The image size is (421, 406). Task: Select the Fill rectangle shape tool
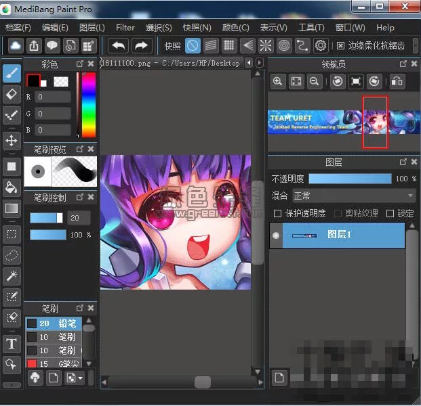12,166
